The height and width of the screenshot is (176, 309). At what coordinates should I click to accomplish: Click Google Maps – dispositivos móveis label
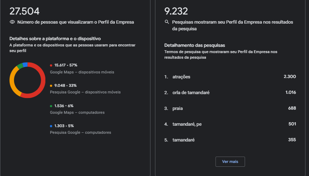(x=82, y=72)
